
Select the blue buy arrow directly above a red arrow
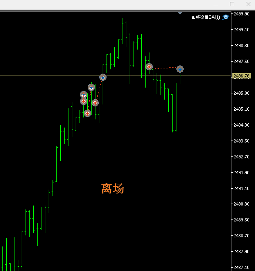(83, 94)
